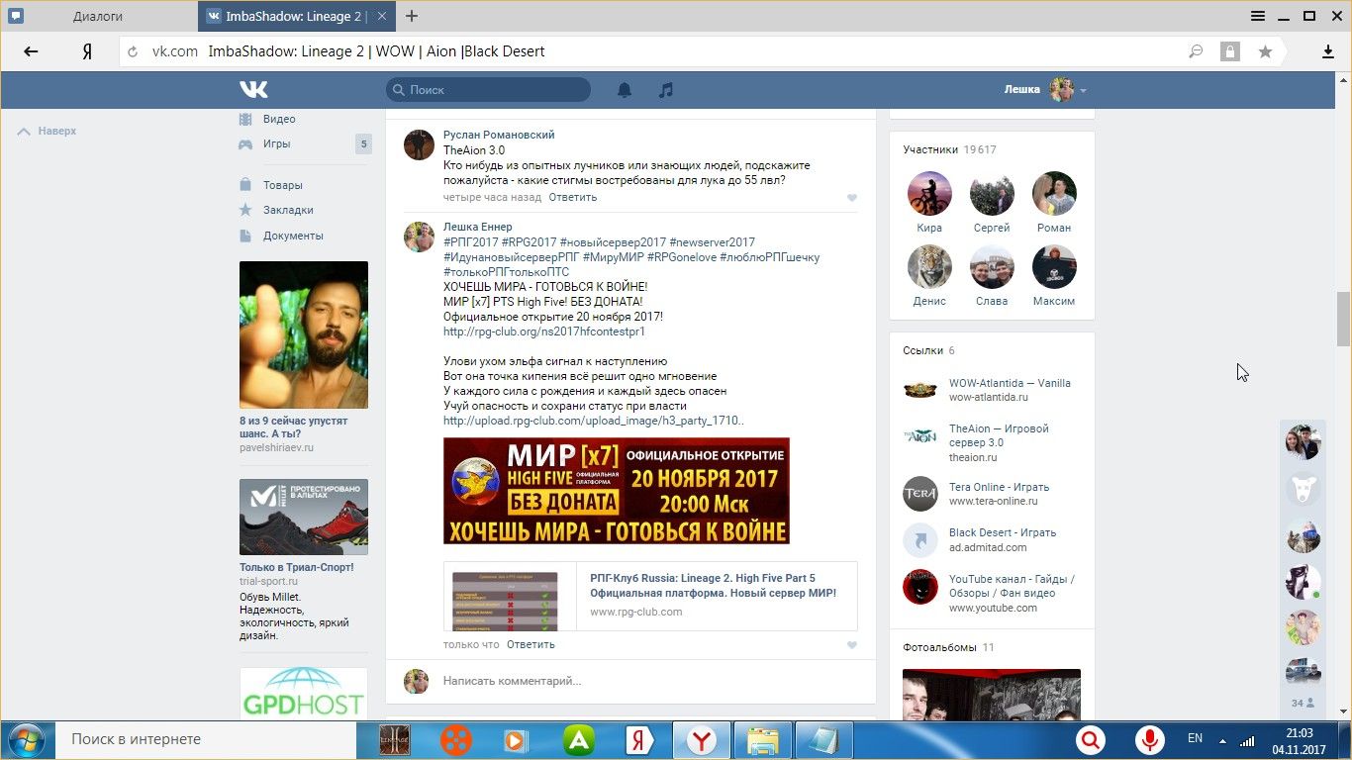This screenshot has height=760, width=1352.
Task: Bookmark this page with the star icon
Action: point(1265,52)
